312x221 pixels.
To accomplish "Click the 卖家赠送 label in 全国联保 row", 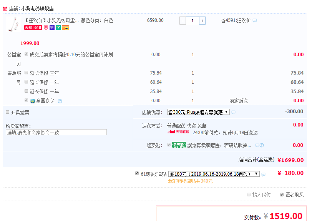I will (x=239, y=101).
